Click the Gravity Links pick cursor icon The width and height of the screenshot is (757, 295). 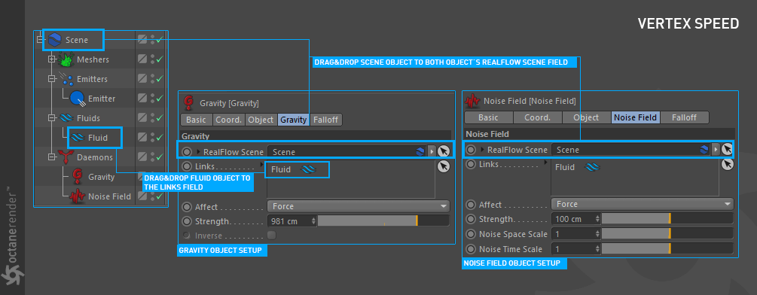tap(443, 167)
